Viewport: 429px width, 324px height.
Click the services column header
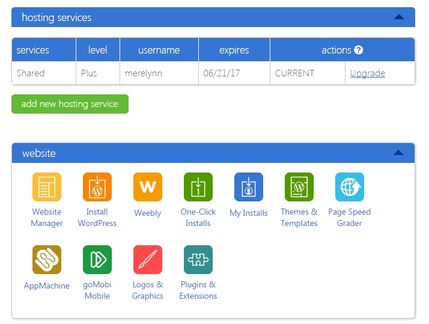tap(44, 50)
